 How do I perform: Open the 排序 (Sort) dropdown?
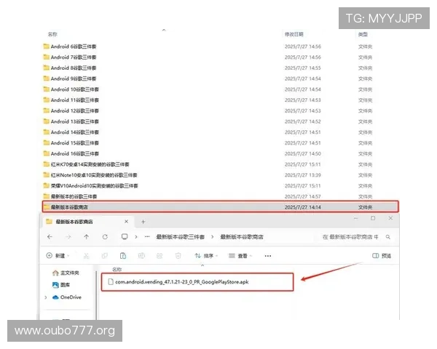coord(206,256)
